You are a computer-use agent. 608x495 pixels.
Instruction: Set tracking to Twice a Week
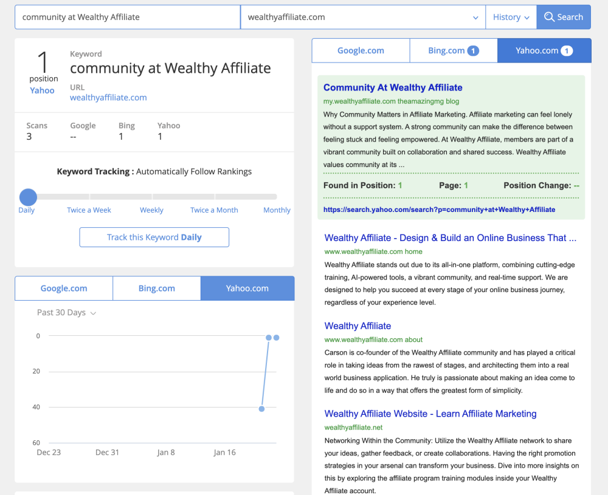coord(89,210)
